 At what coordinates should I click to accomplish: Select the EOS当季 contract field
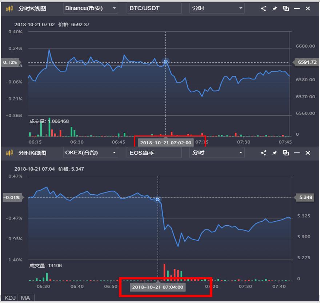tap(154, 153)
